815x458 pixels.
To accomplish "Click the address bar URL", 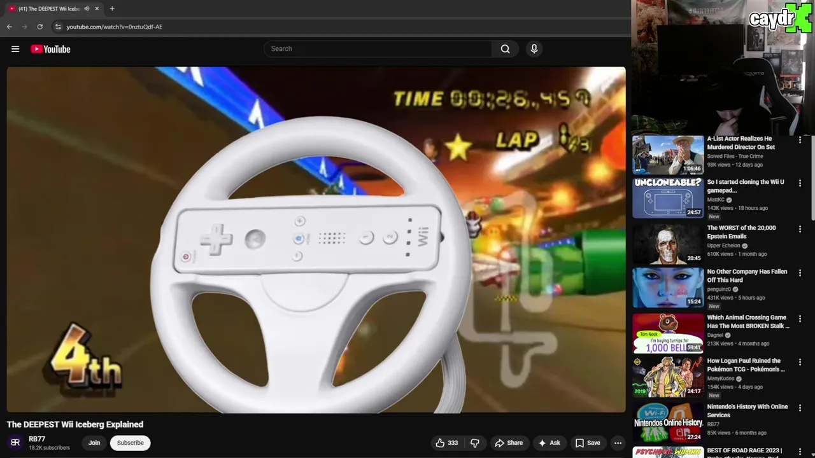I will pos(115,27).
